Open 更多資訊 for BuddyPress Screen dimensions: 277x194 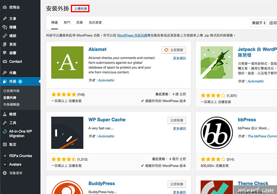coord(180,192)
